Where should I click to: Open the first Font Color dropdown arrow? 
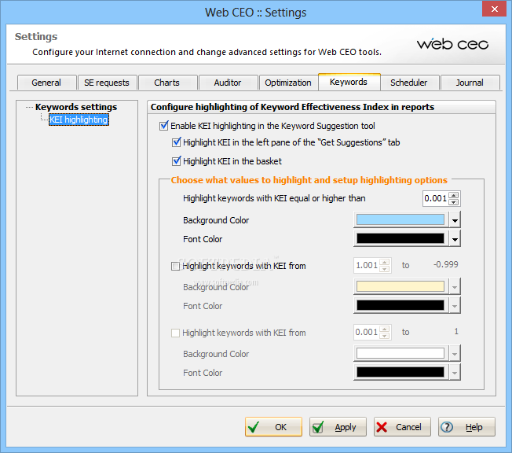[x=455, y=239]
